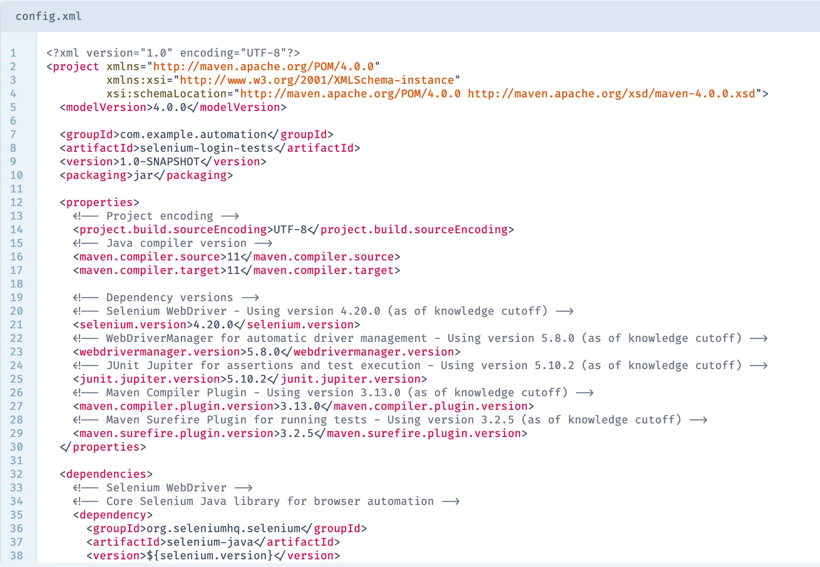
Task: Click the JUnit Jupiter assertions comment
Action: pyautogui.click(x=420, y=365)
